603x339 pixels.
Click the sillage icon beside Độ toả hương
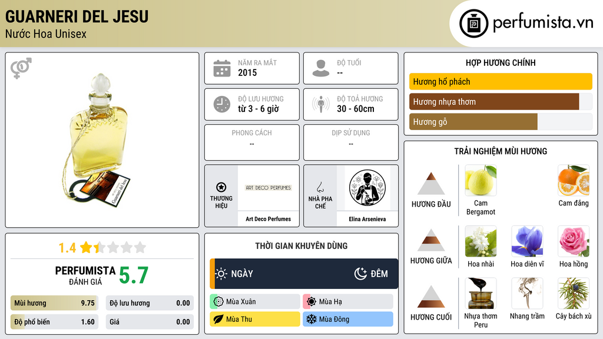(321, 104)
